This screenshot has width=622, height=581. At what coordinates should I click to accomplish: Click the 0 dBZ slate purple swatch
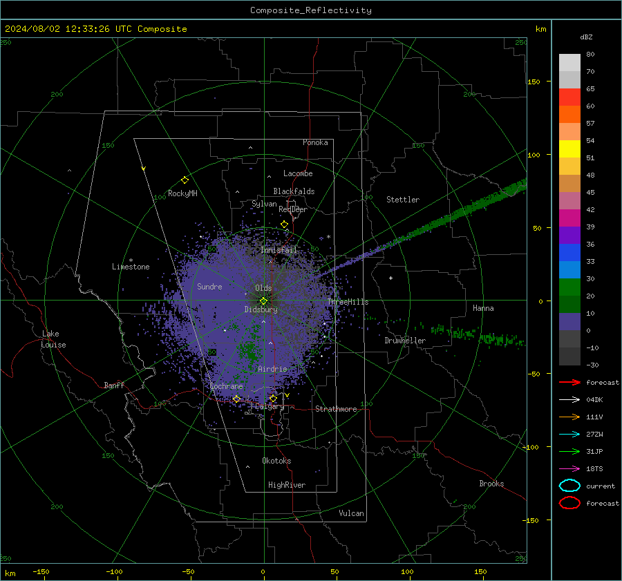pyautogui.click(x=569, y=322)
